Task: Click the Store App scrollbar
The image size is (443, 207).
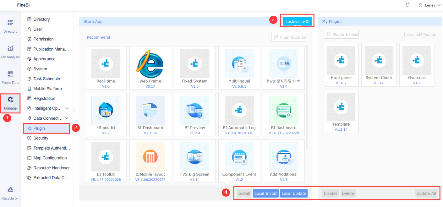Action: pyautogui.click(x=307, y=97)
